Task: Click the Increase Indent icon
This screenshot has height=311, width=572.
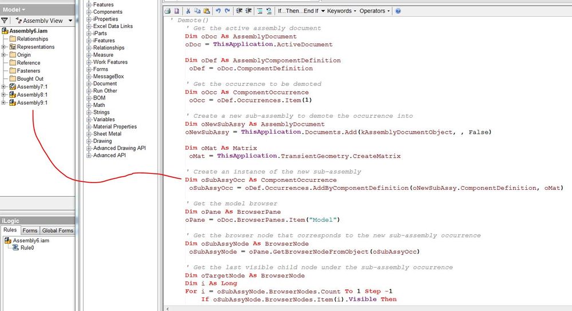Action: [248, 11]
